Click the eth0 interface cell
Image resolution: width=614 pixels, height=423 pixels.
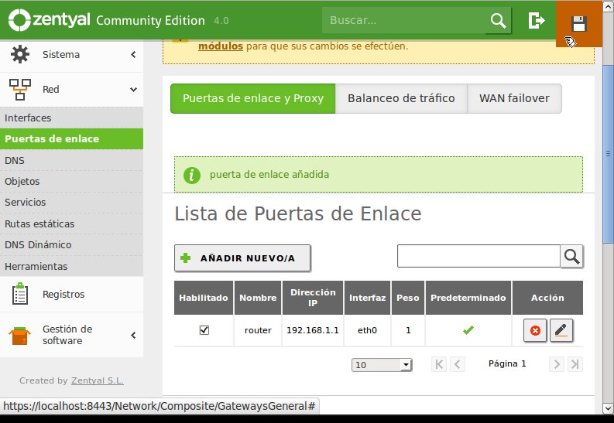(x=367, y=330)
